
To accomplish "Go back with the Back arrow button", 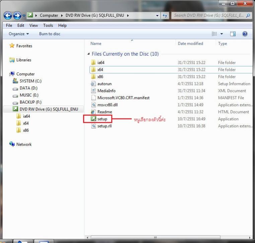I will [8, 16].
